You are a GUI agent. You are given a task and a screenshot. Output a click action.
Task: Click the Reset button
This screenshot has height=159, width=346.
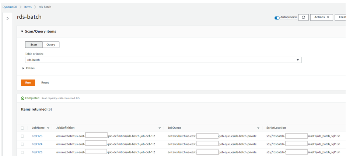click(45, 83)
